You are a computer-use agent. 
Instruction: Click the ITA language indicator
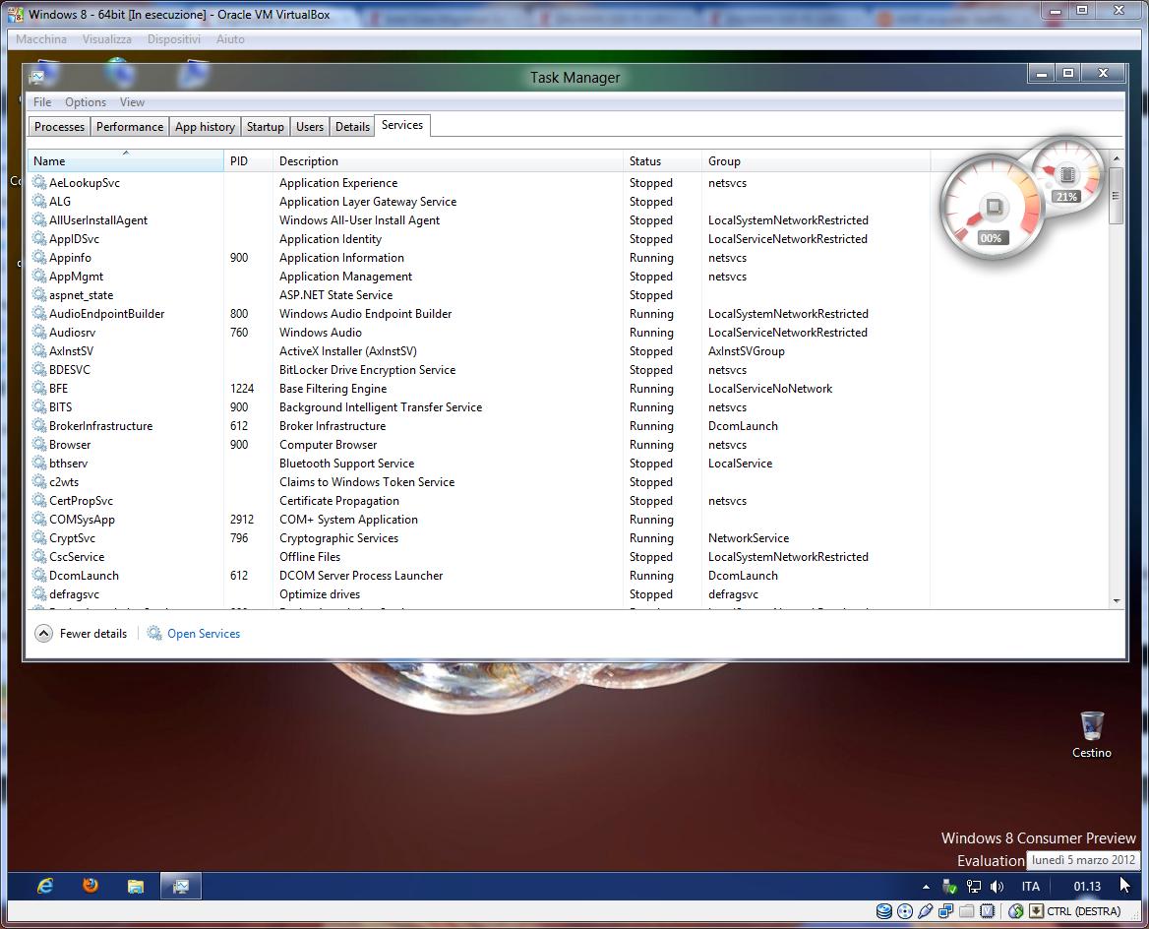tap(1030, 887)
